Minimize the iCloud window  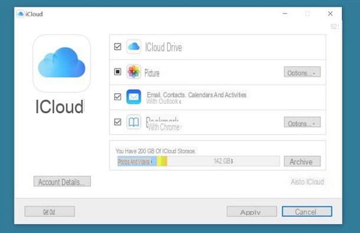[x=285, y=14]
